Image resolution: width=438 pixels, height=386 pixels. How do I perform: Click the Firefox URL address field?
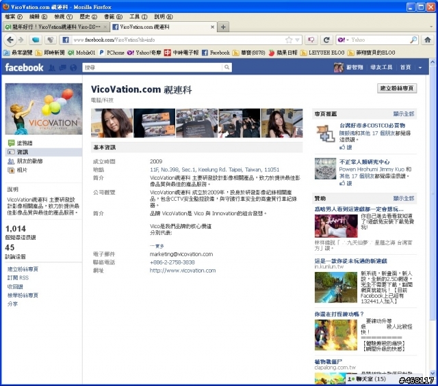click(178, 40)
